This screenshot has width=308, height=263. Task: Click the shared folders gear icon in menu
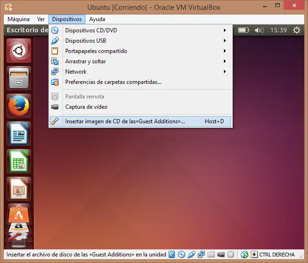point(55,82)
